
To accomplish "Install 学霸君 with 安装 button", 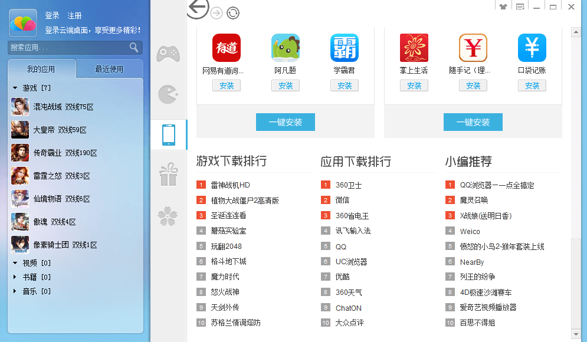I will pos(345,85).
